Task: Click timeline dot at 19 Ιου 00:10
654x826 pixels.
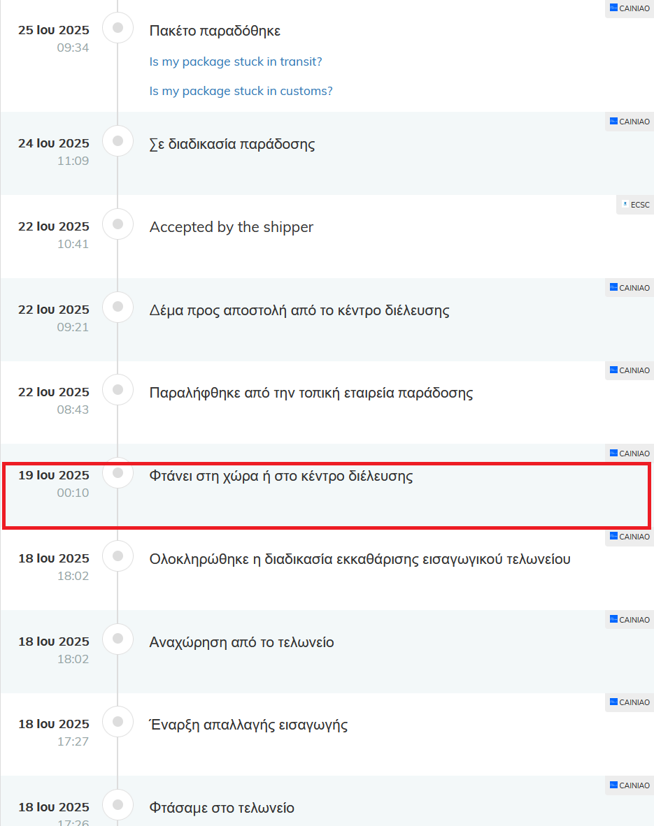Action: (118, 472)
